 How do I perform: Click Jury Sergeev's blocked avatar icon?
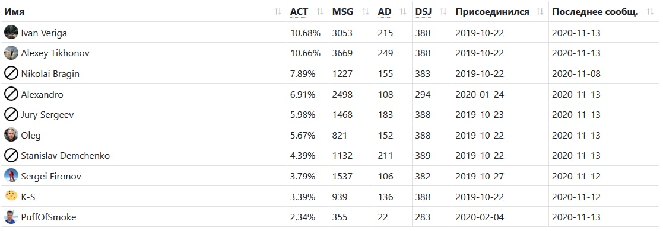click(x=11, y=114)
